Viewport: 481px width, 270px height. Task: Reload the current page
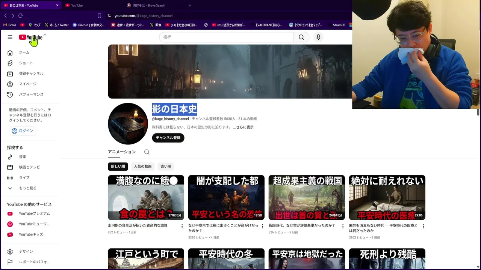click(x=21, y=16)
